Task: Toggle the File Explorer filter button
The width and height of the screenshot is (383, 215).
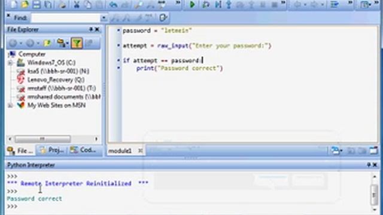Action: pyautogui.click(x=77, y=44)
